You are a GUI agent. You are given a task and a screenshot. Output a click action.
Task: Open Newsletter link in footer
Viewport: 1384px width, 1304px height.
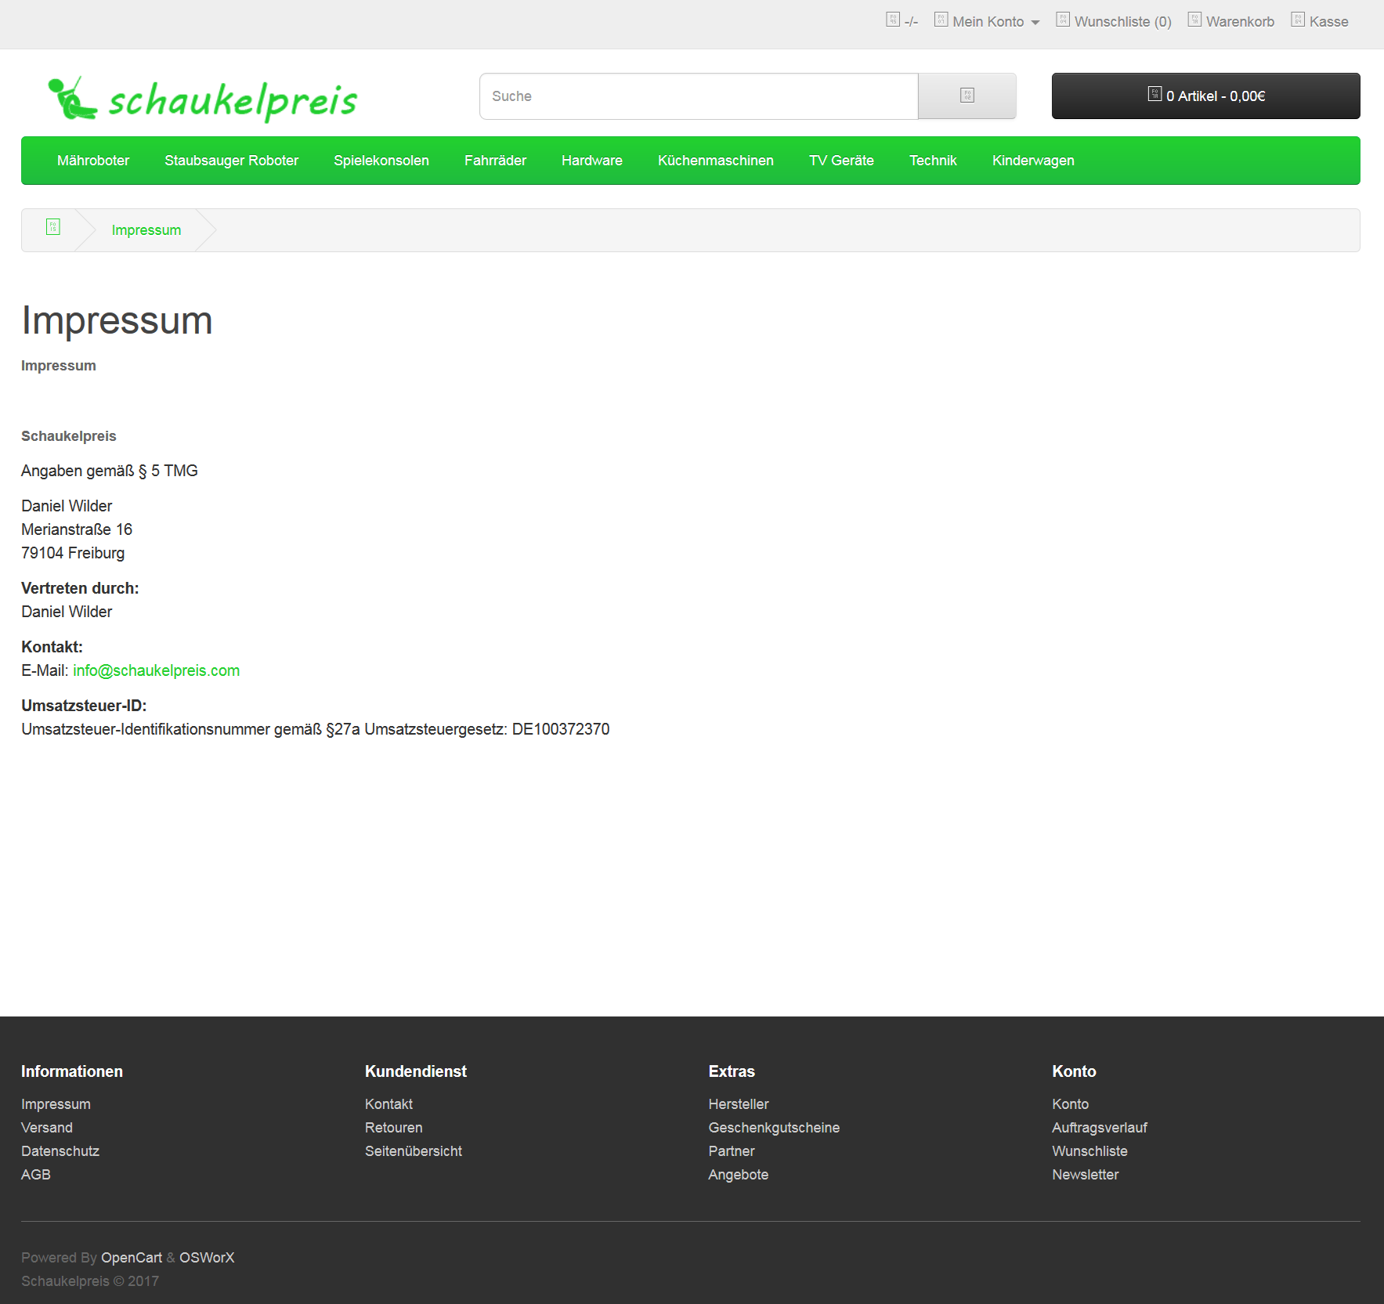tap(1086, 1175)
